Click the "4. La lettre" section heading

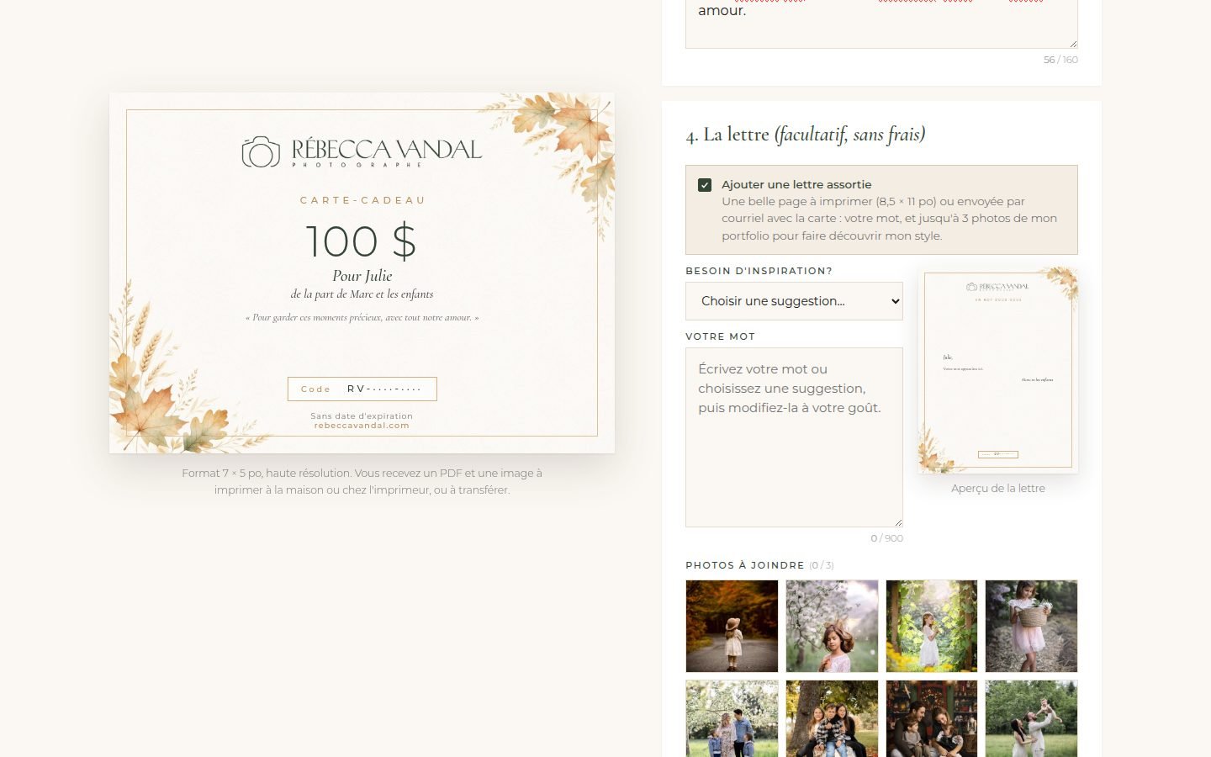pyautogui.click(x=806, y=135)
